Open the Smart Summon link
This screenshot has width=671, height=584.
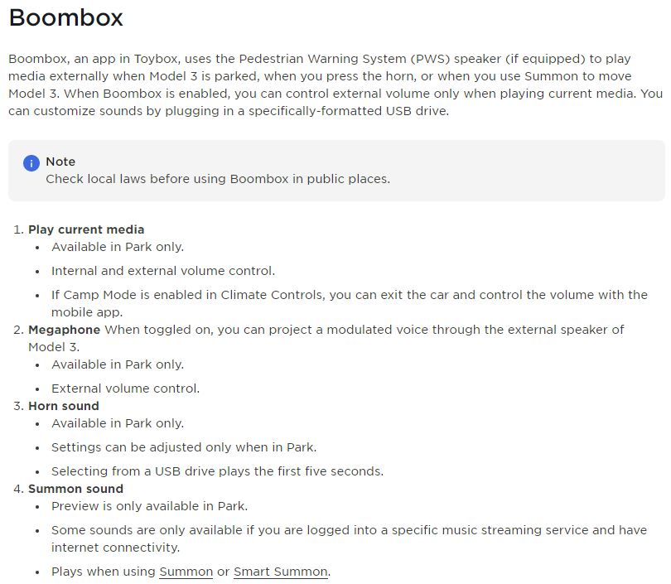coord(281,572)
